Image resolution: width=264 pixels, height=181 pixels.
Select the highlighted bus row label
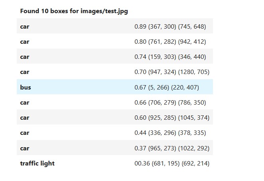click(x=26, y=87)
